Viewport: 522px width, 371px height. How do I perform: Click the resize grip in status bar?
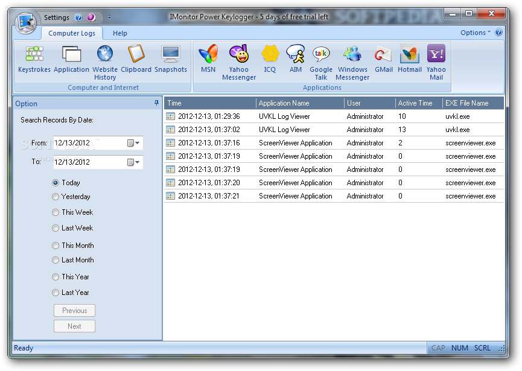tap(501, 348)
